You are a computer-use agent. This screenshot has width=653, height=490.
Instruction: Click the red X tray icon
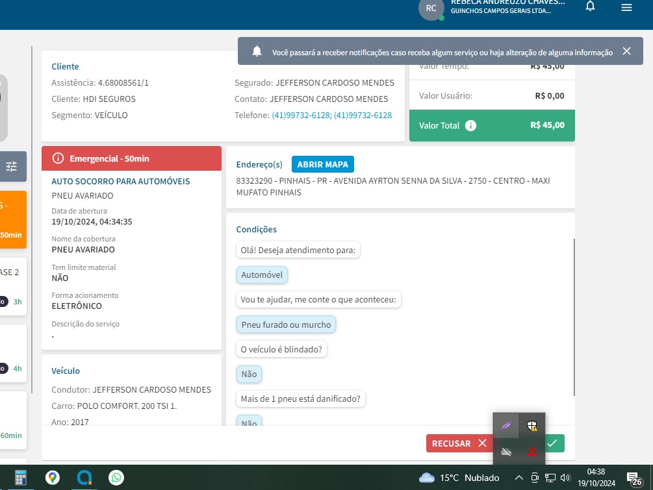(531, 452)
